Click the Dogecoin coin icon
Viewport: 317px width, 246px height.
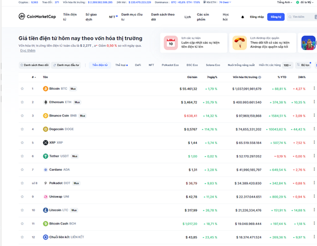click(x=46, y=129)
